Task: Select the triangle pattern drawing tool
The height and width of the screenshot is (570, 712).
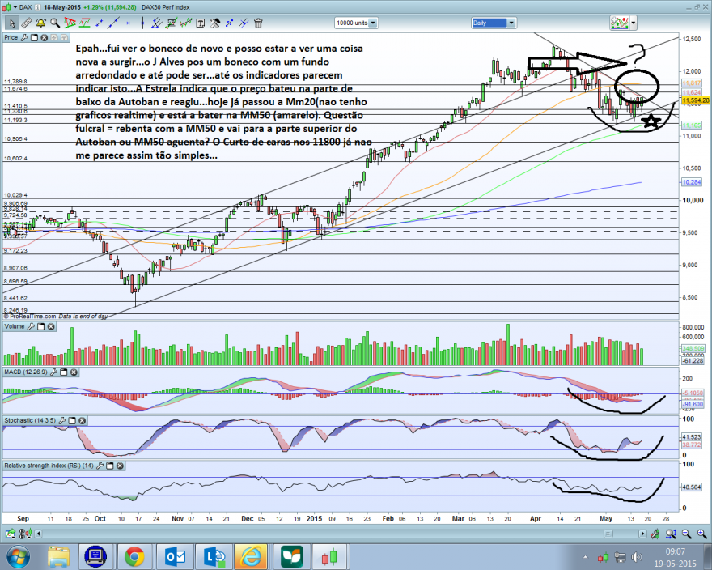Action: tap(70, 23)
